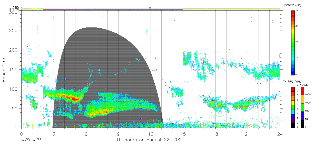Click the TX frequency strip above the plot
Viewport: 315px width, 145px height.
point(151,10)
